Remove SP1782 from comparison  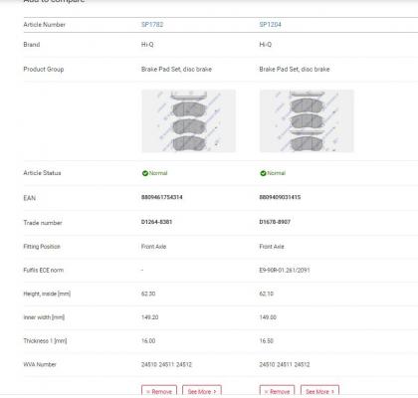(x=159, y=391)
